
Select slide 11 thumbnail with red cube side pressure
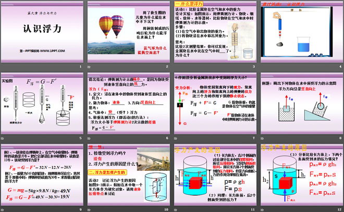215,175
